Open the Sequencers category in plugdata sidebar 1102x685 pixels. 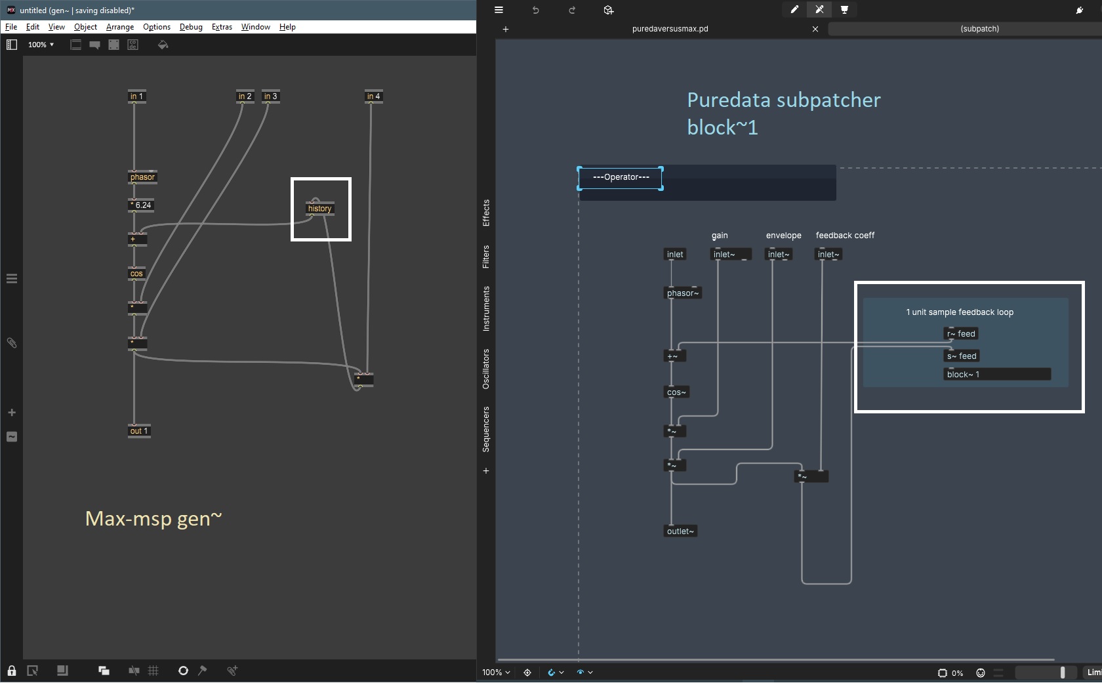coord(486,429)
